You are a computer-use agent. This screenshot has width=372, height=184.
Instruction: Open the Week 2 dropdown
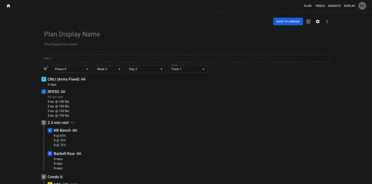pyautogui.click(x=109, y=69)
